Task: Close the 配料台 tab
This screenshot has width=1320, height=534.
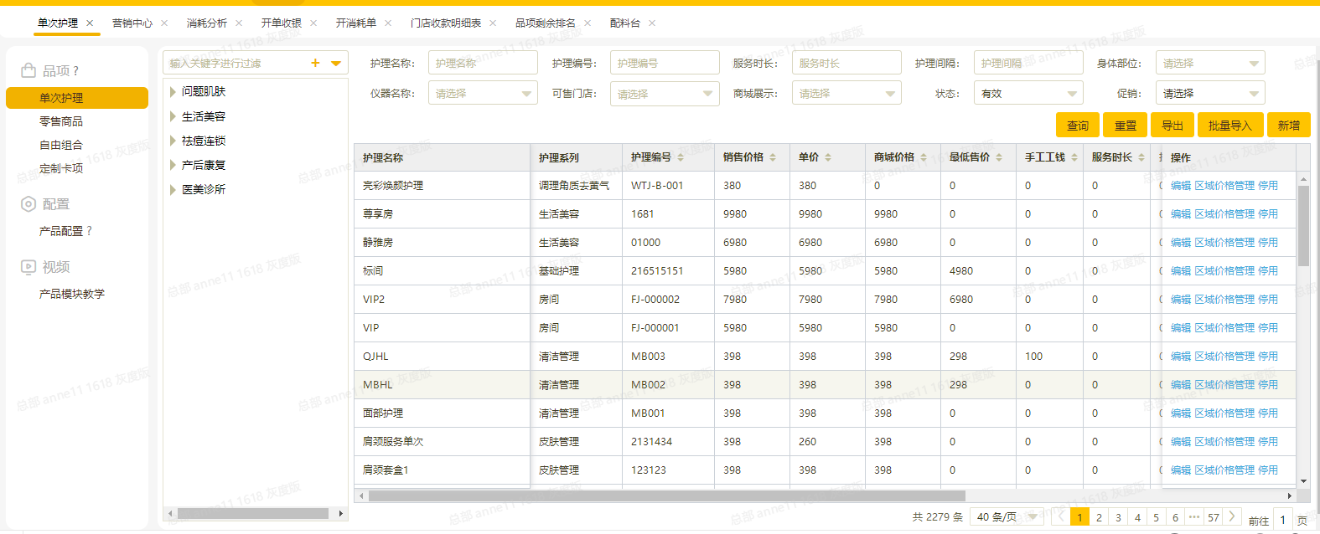Action: pos(652,23)
